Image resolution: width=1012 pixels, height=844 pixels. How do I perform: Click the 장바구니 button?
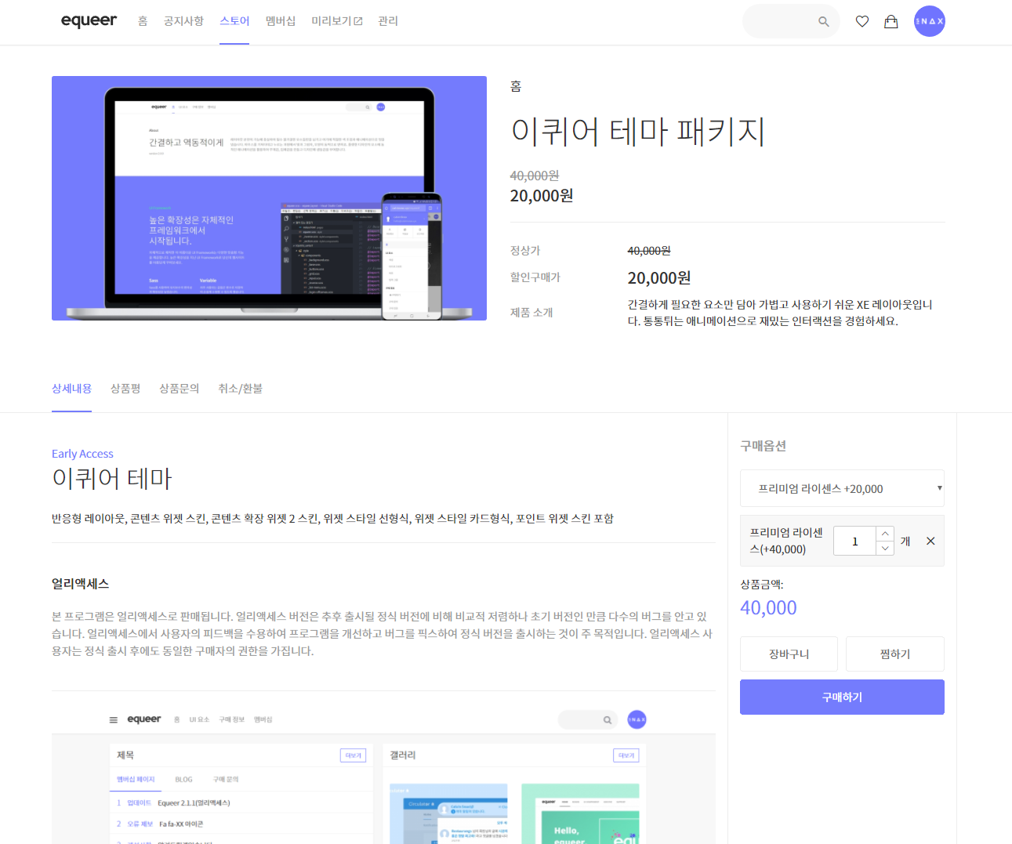coord(789,654)
